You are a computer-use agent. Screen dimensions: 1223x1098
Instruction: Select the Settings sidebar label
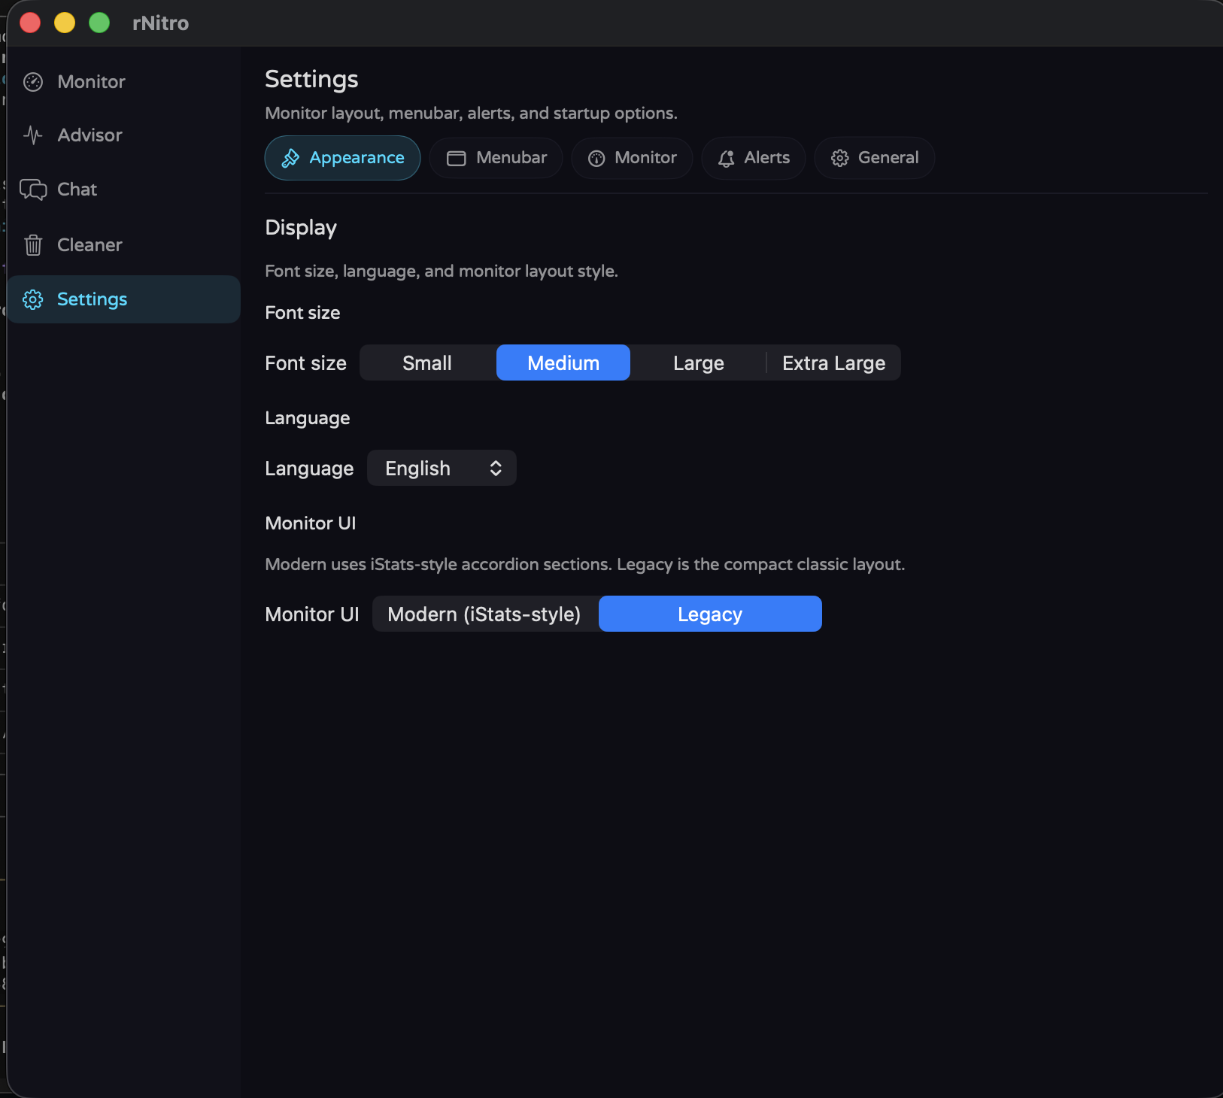(x=92, y=299)
